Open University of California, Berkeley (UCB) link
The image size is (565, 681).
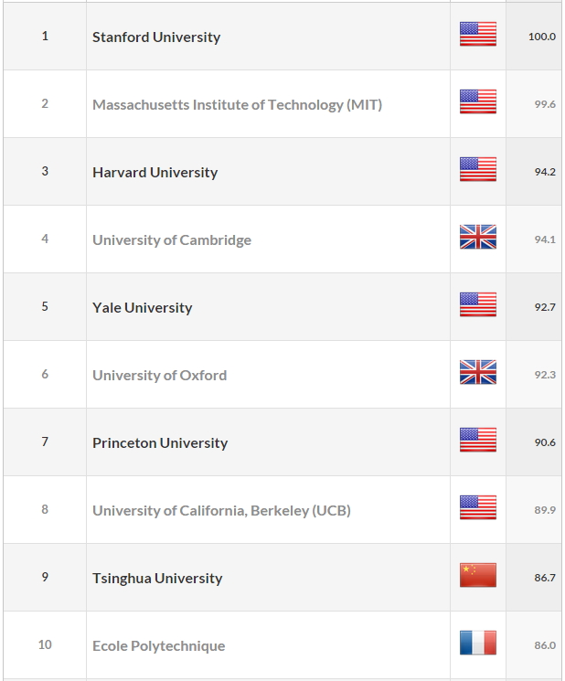[221, 511]
